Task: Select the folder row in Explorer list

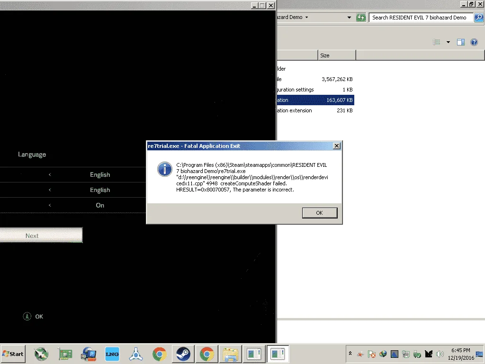Action: [315, 69]
